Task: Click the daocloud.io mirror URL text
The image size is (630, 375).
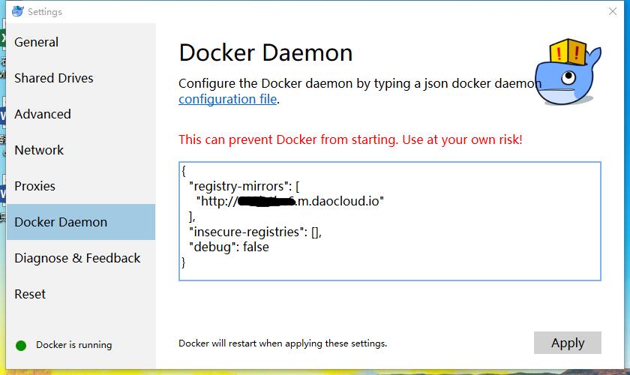Action: pyautogui.click(x=289, y=201)
